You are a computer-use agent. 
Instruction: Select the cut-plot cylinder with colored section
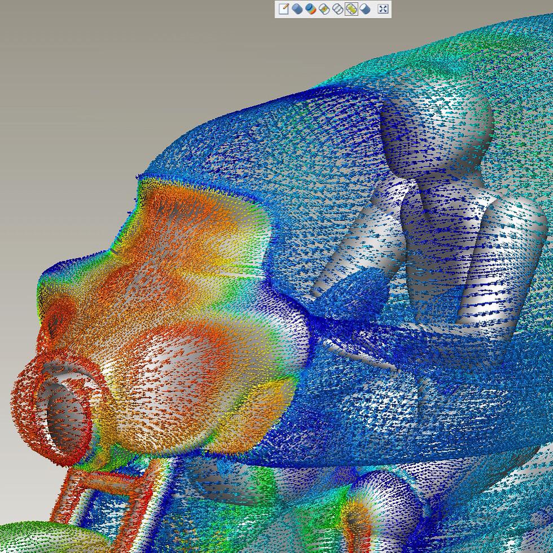324,9
